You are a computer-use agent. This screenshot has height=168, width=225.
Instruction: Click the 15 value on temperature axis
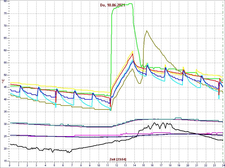point(5,161)
